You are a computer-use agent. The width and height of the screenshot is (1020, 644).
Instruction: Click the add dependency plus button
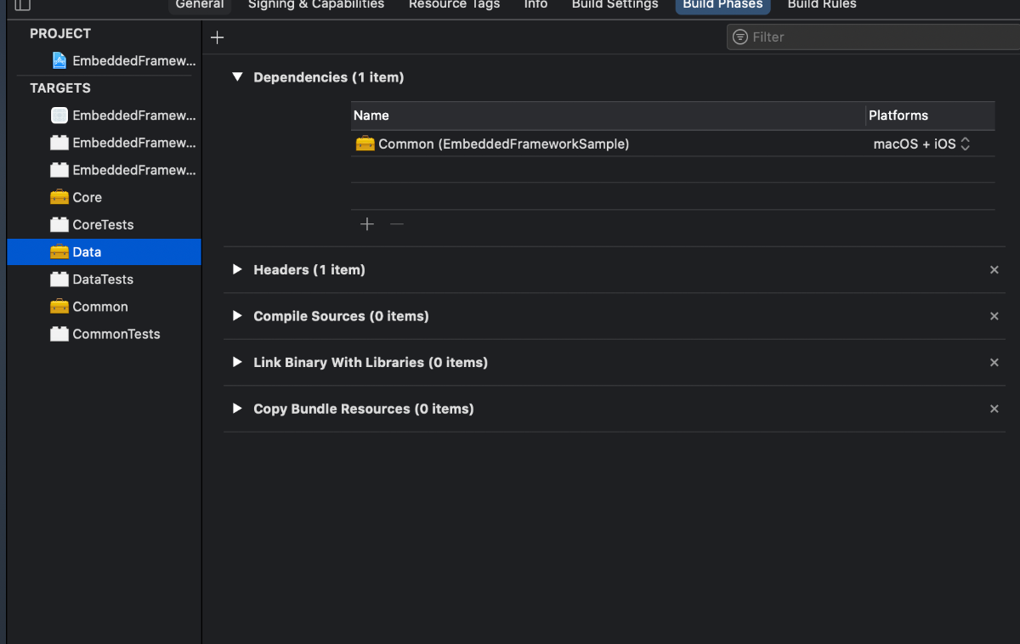[367, 224]
